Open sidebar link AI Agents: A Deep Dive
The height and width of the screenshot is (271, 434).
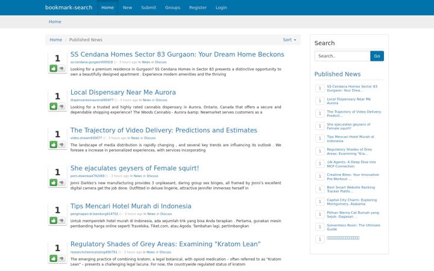351,164
